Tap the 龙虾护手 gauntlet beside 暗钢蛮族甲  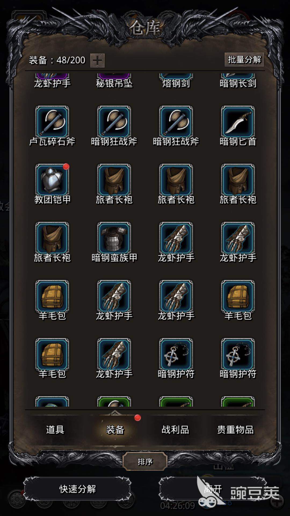[x=176, y=238]
